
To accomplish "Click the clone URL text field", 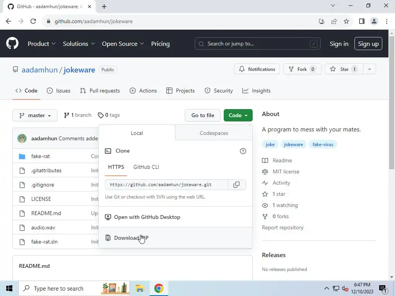I will (167, 185).
